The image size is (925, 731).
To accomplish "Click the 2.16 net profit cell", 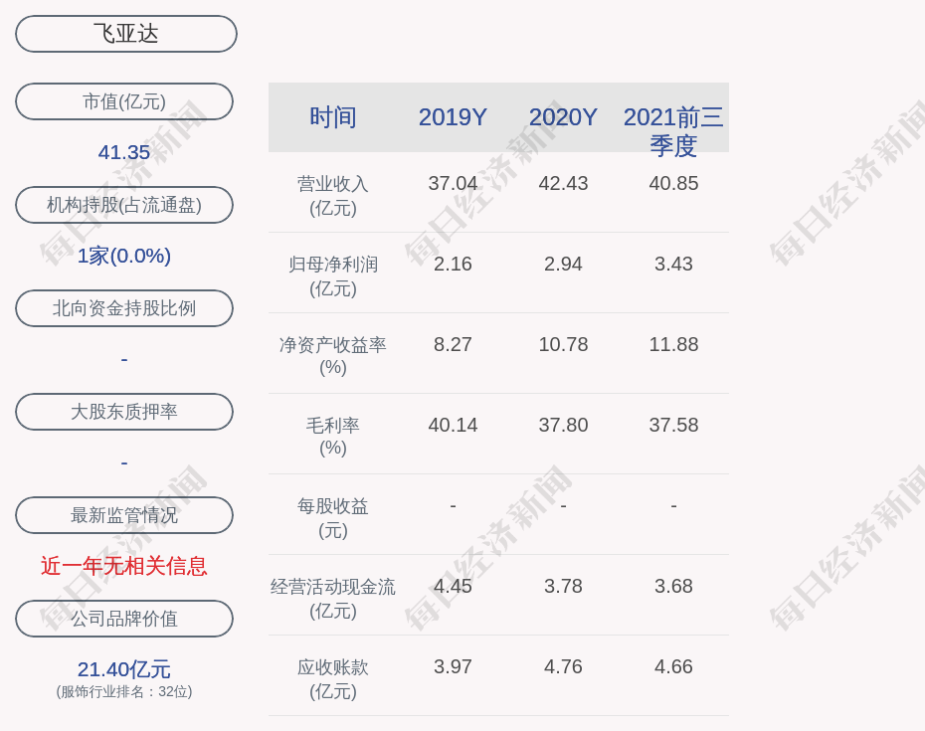I will [453, 264].
